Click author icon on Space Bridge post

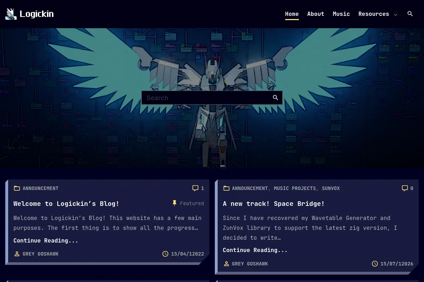(226, 264)
